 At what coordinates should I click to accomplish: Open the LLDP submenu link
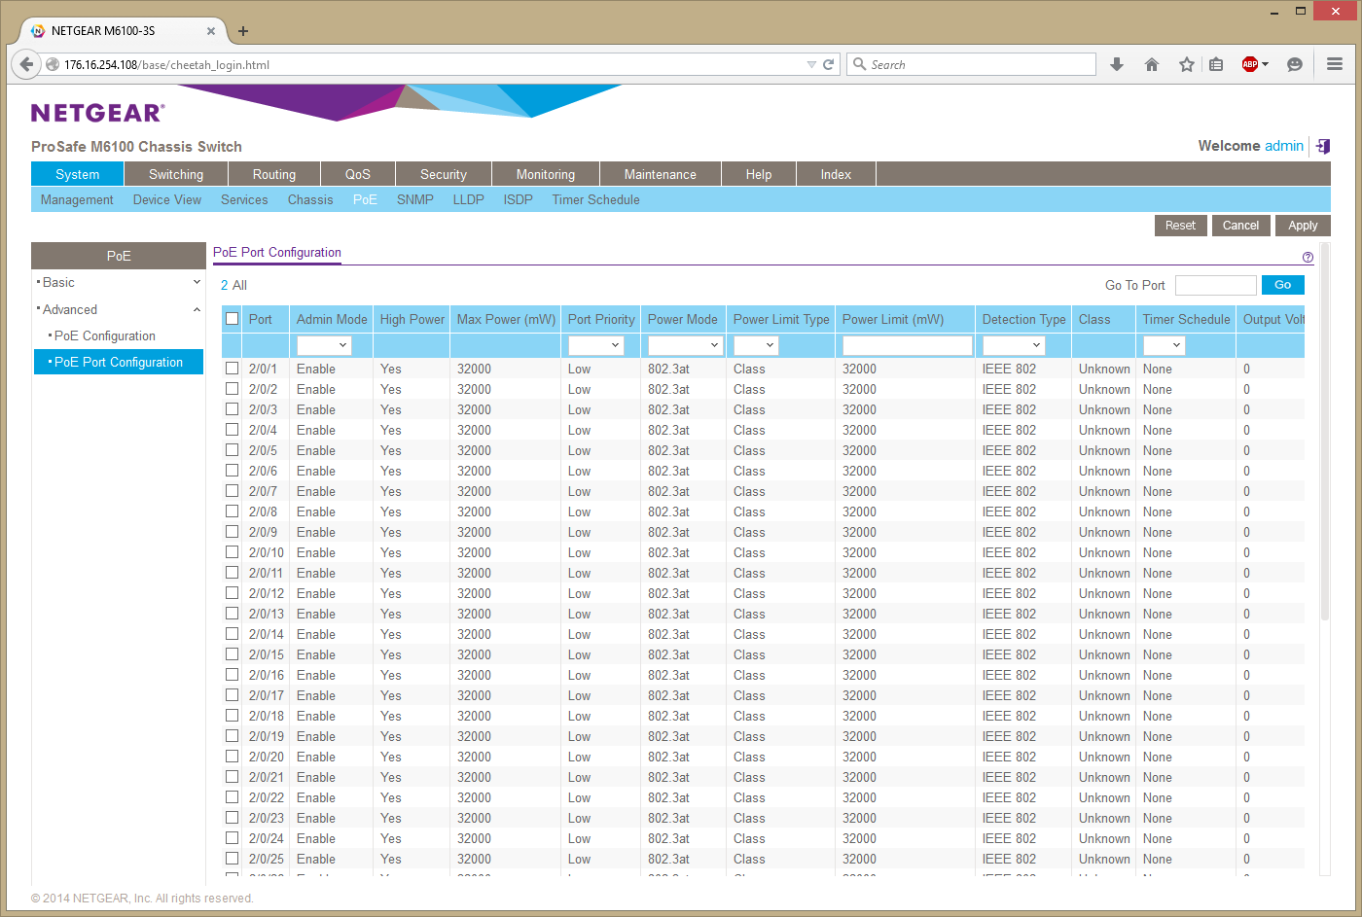click(468, 199)
